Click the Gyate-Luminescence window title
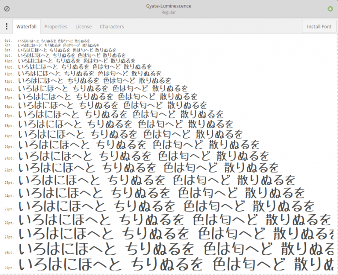Image resolution: width=338 pixels, height=275 pixels. coord(169,6)
